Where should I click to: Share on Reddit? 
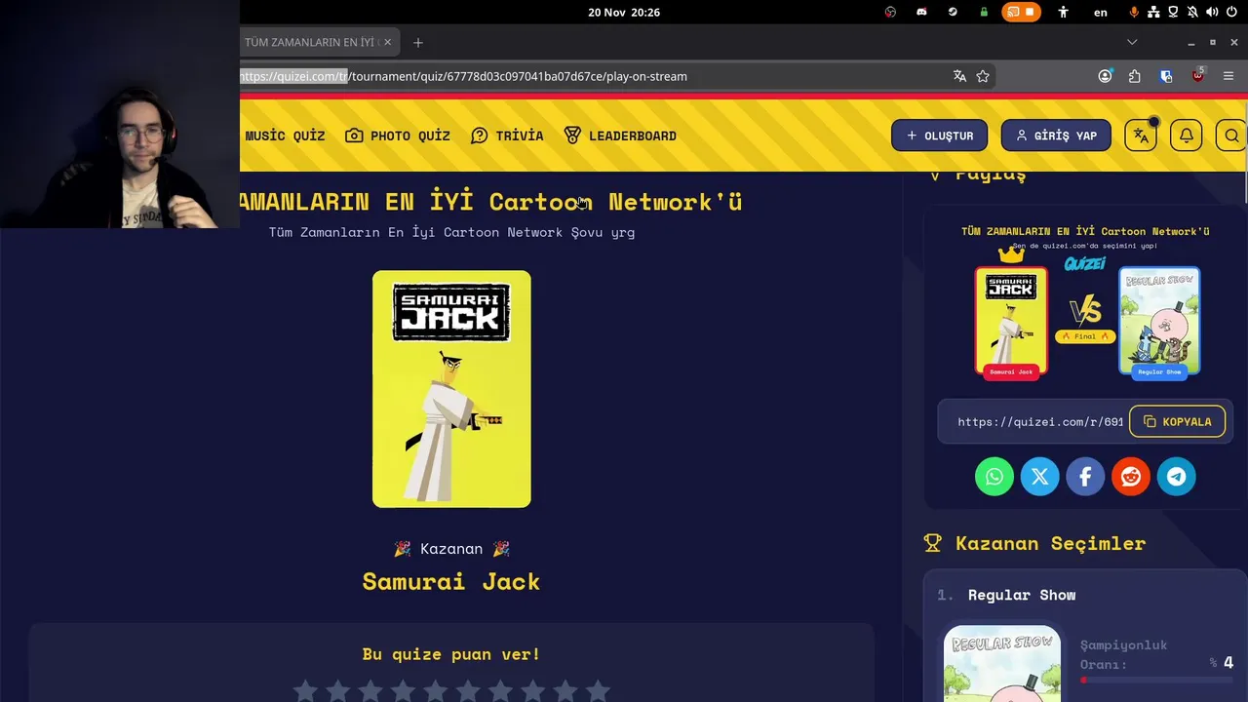click(x=1131, y=477)
